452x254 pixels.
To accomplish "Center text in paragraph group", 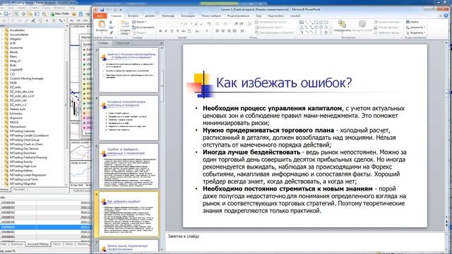I will pos(223,31).
